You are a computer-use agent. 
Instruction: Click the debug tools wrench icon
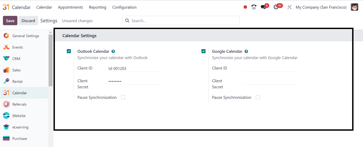[289, 7]
